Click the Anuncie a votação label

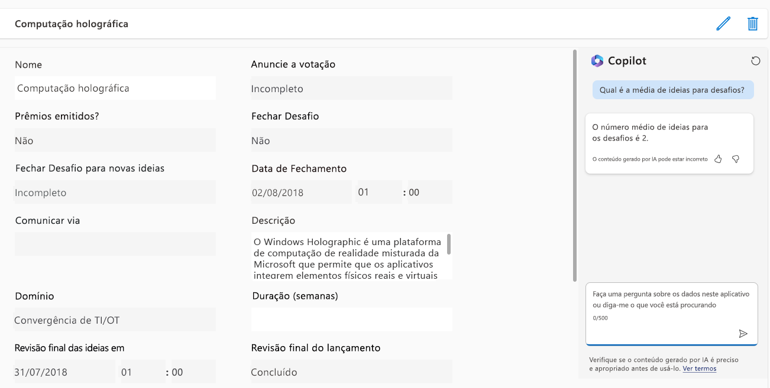tap(293, 64)
